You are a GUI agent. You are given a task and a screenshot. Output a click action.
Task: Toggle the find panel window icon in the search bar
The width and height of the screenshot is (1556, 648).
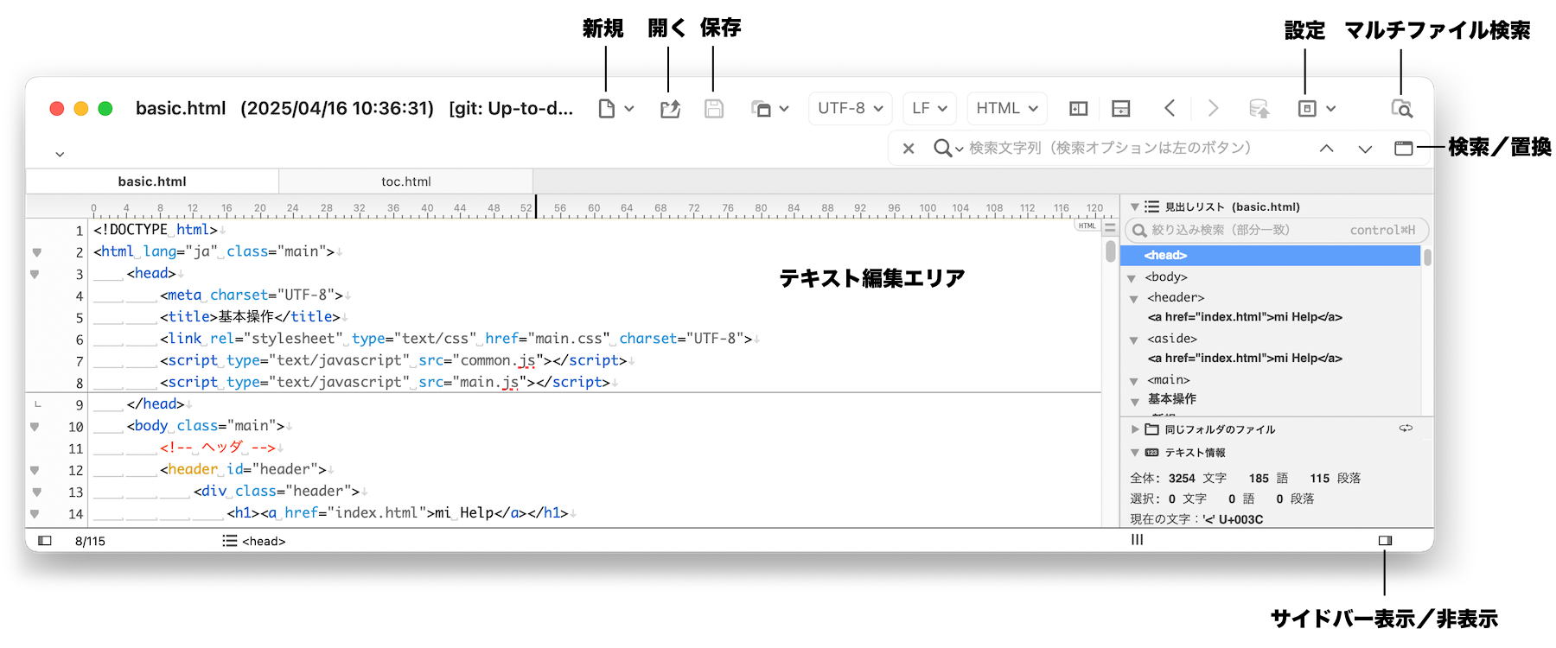pos(1403,149)
